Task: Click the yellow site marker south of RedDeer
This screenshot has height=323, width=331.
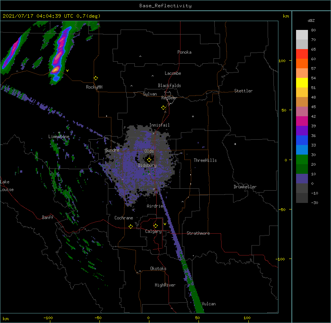Action: click(x=164, y=108)
